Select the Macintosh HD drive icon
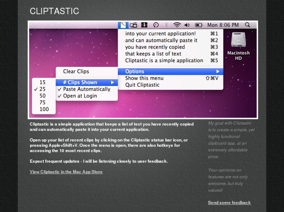This screenshot has height=212, width=284. [x=238, y=40]
